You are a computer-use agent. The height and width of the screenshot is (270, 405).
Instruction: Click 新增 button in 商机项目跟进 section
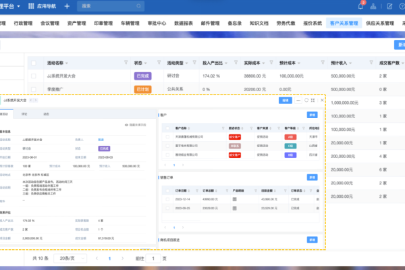click(x=313, y=240)
